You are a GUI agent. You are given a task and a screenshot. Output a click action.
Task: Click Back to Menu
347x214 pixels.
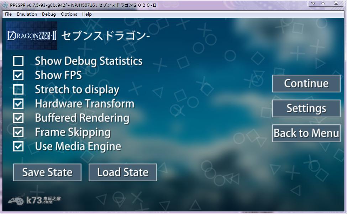pyautogui.click(x=306, y=133)
